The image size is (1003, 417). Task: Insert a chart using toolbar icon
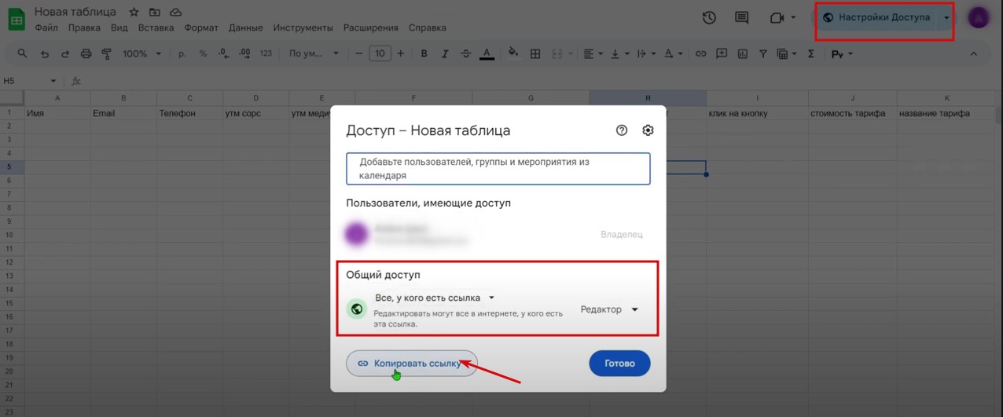(x=741, y=53)
